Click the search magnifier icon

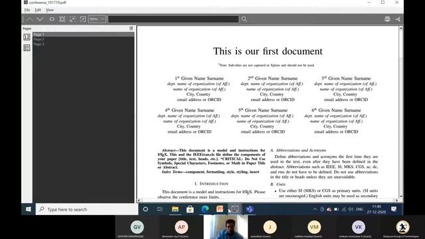coord(244,19)
